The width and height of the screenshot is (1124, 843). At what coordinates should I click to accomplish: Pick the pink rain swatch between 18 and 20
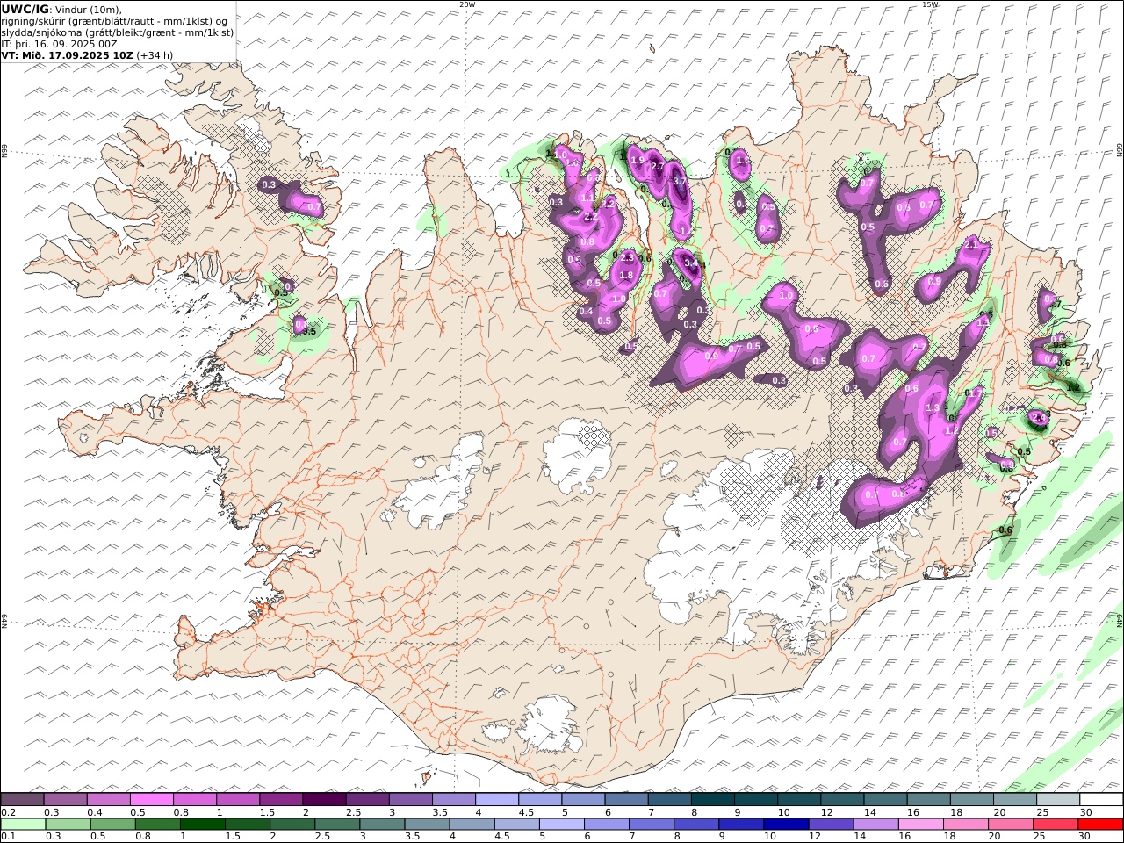(965, 824)
